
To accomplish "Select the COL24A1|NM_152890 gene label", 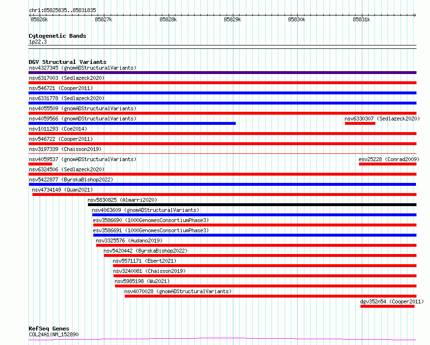I will click(54, 334).
